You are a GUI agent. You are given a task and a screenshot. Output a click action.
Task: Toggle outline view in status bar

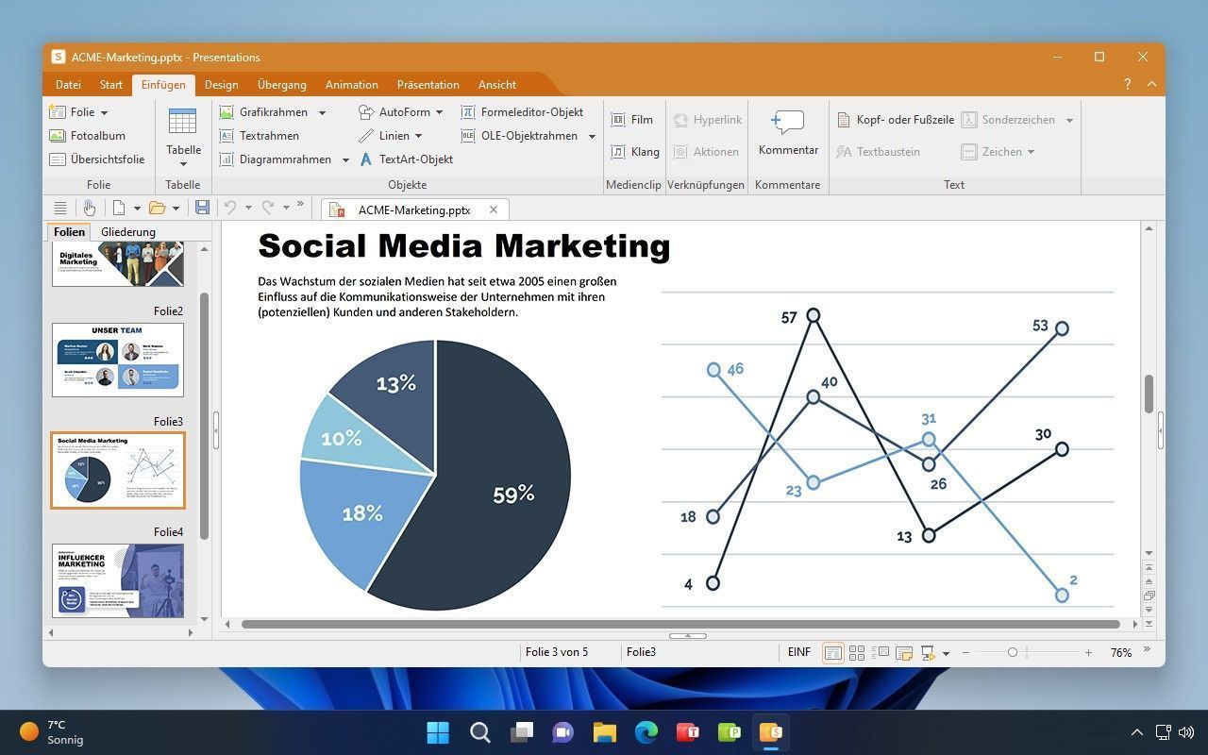881,652
